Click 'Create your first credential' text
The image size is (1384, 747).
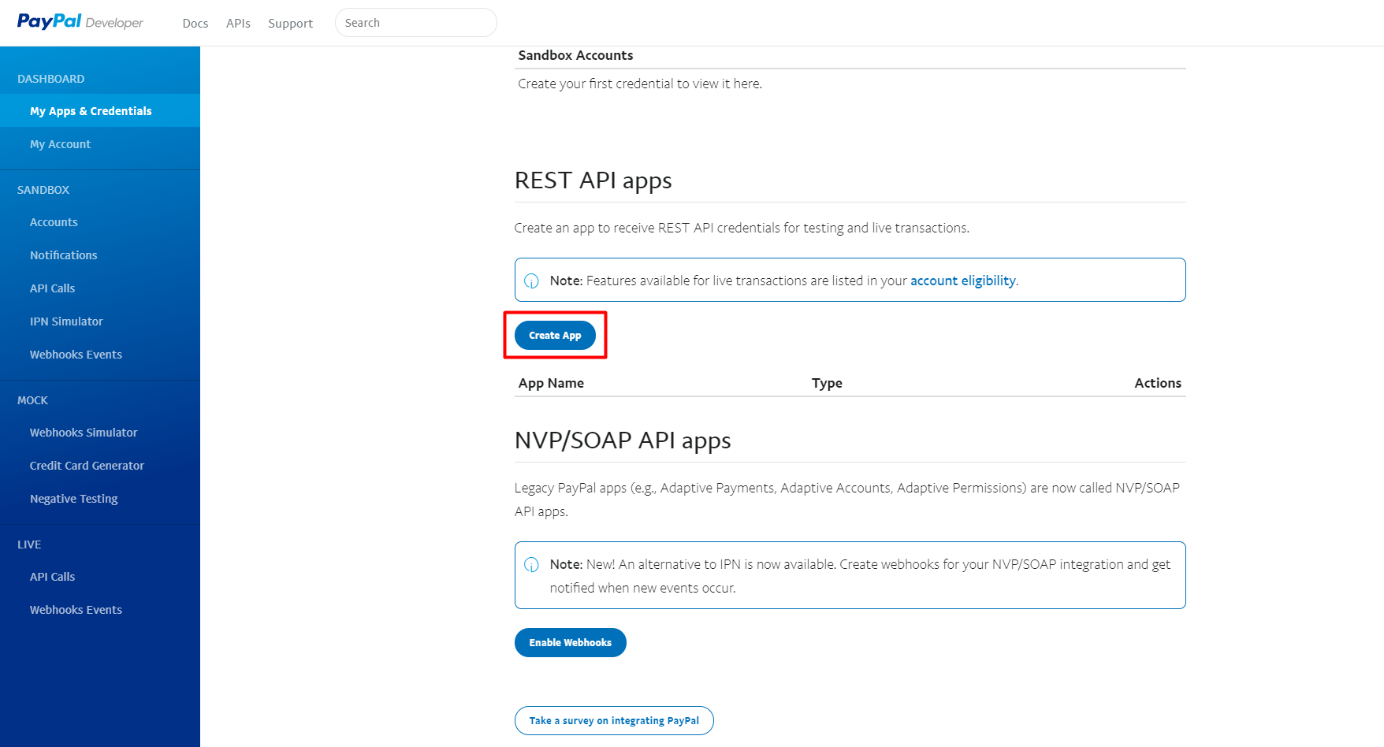pos(640,84)
